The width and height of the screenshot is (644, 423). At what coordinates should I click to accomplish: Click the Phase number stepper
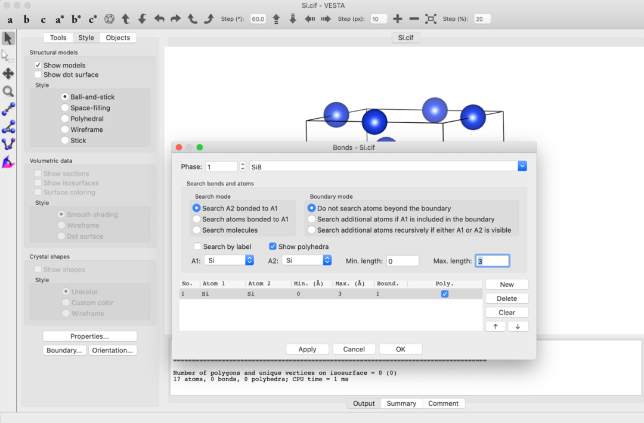[242, 166]
